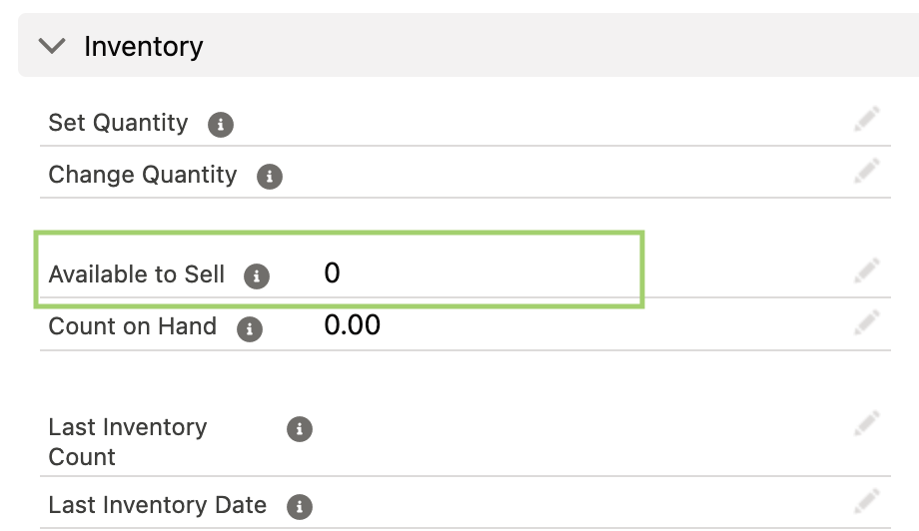Edit Set Quantity using its pencil icon
The height and width of the screenshot is (531, 919).
[867, 121]
